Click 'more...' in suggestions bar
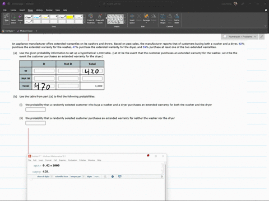The height and width of the screenshot is (201, 269). 97,176
